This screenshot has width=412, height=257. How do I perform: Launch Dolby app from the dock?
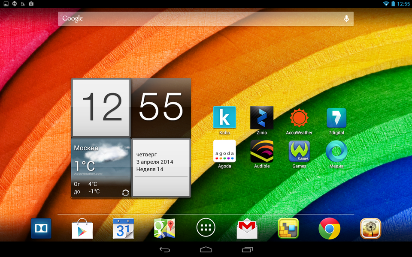pos(41,228)
